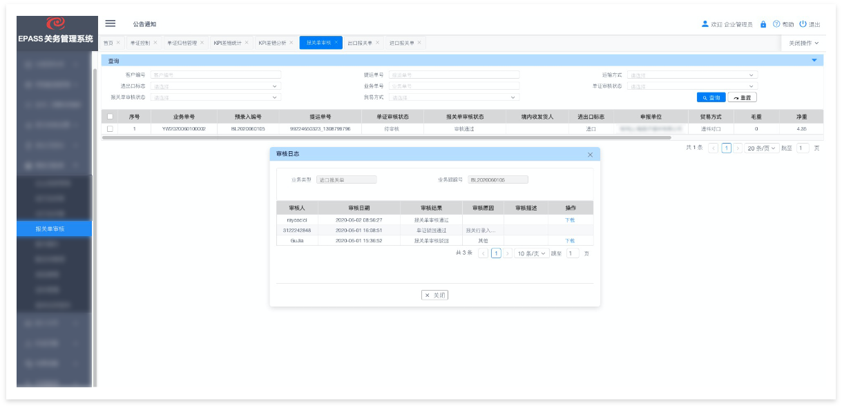Open 20条/页 page size dropdown
842x408 pixels.
[x=762, y=148]
